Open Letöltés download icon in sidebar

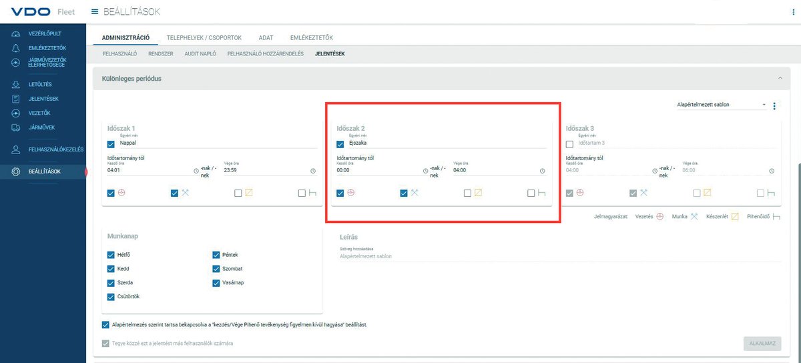(x=16, y=85)
